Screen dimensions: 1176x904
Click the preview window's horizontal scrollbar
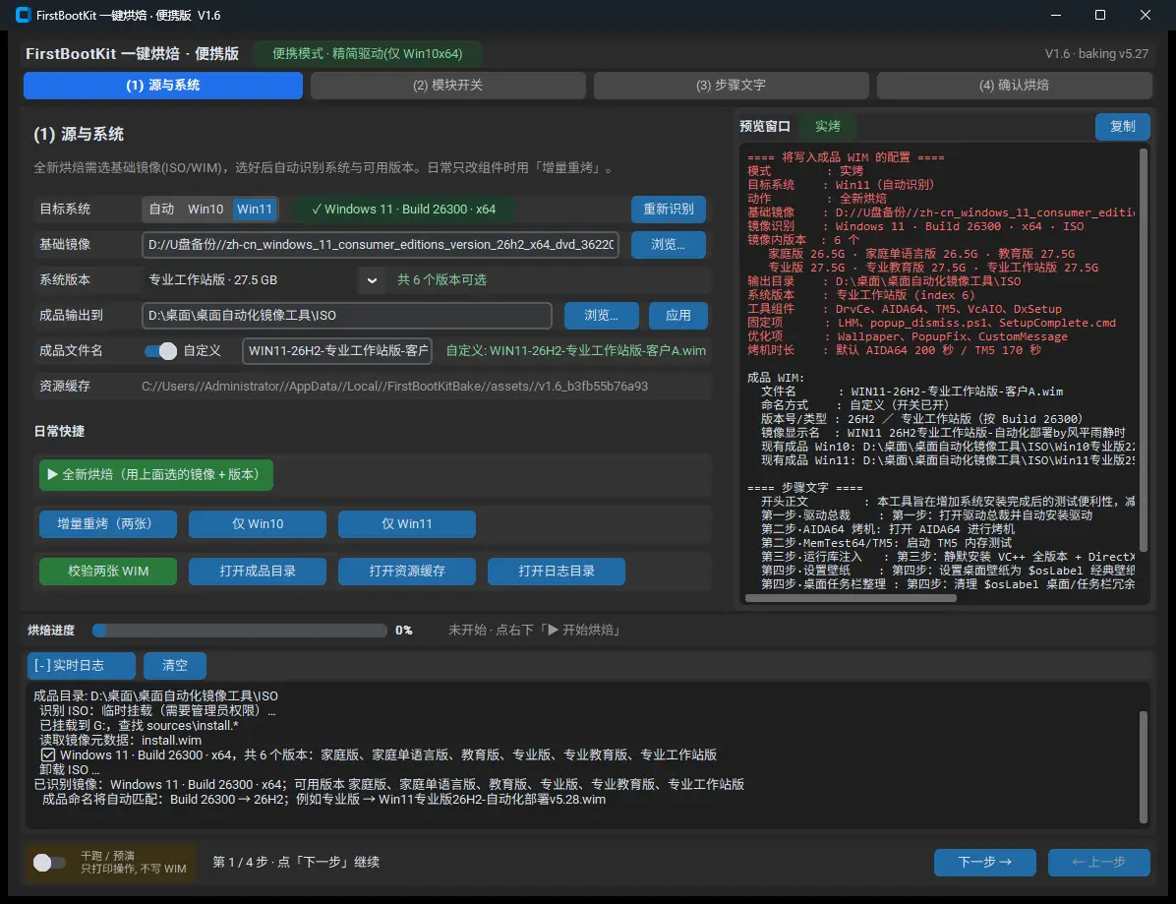(851, 599)
